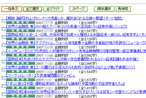
Task: Check the ドル安・ユーロ高 article checkbox
Action: click(3, 37)
